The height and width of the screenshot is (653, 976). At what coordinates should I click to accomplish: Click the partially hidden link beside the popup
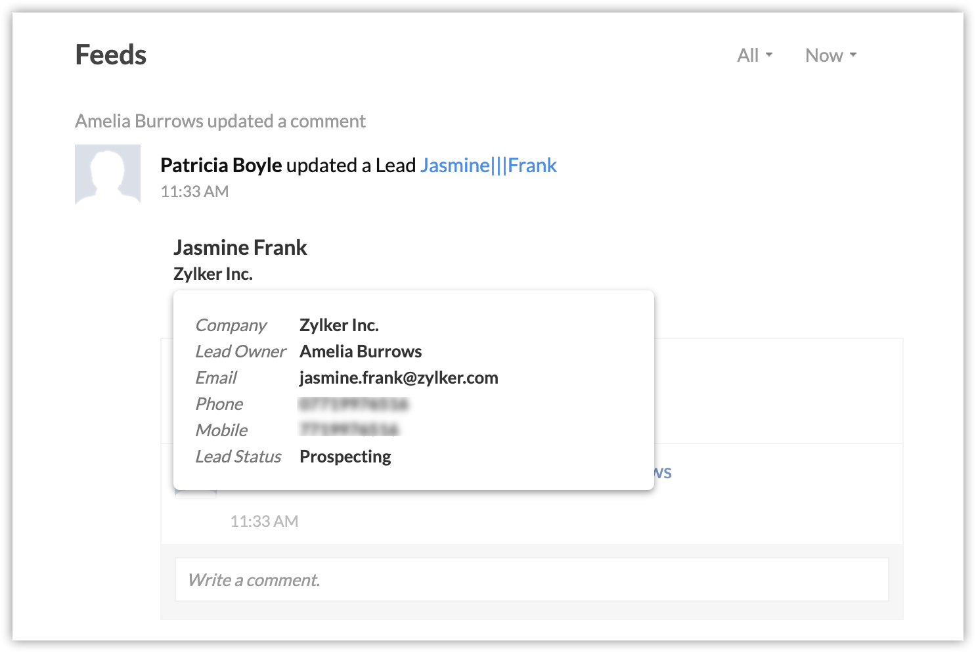coord(663,472)
